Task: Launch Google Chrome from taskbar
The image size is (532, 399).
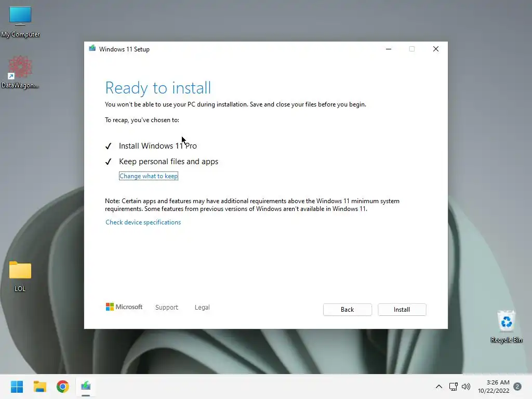Action: (x=63, y=387)
